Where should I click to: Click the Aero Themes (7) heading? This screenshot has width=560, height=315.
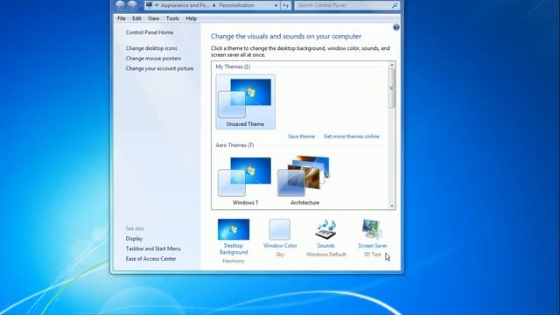tap(234, 145)
